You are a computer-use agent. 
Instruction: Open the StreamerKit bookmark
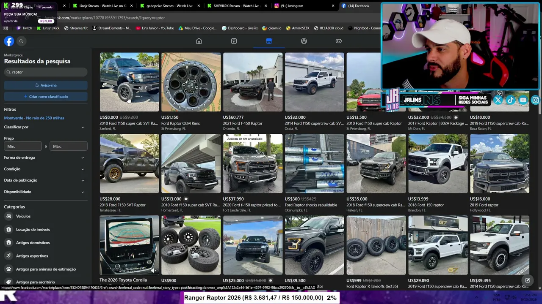[x=76, y=28]
